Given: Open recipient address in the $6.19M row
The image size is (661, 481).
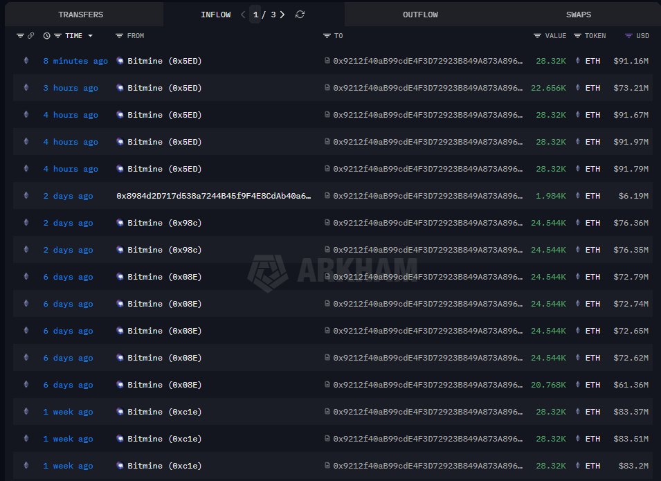Looking at the screenshot, I should click(x=428, y=196).
